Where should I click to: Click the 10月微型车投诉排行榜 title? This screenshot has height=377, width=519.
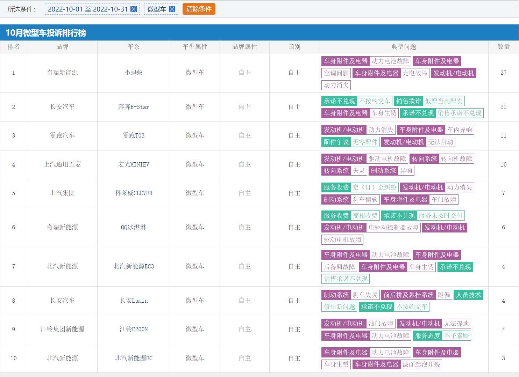point(46,33)
